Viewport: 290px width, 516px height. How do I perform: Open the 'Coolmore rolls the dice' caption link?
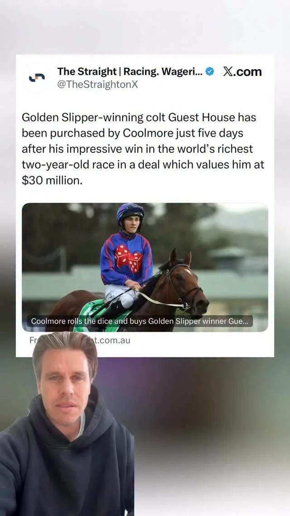[x=140, y=321]
